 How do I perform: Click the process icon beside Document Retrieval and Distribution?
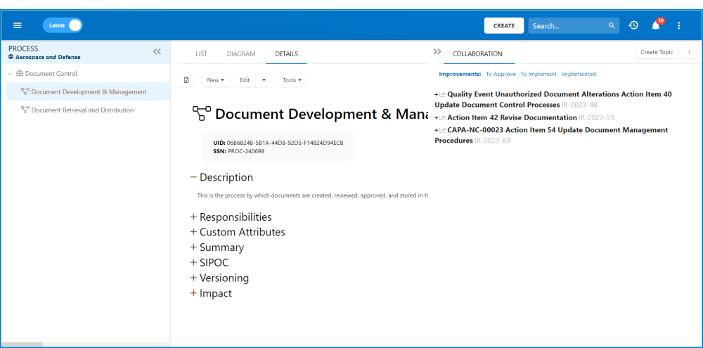(25, 110)
